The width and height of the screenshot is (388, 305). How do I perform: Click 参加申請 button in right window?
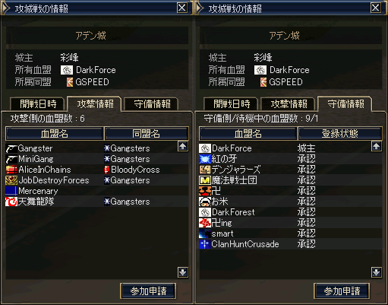coord(342,291)
